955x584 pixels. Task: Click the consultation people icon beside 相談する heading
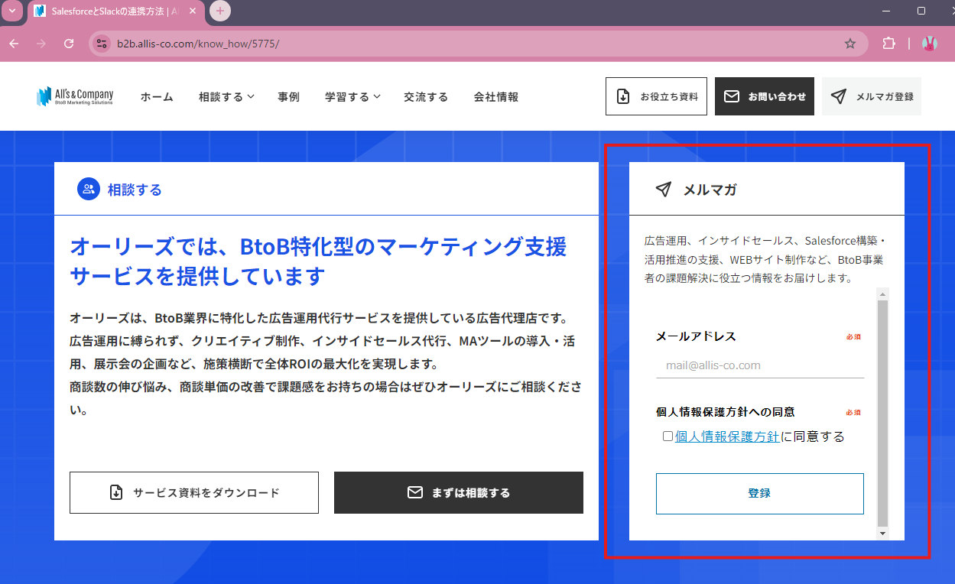pyautogui.click(x=89, y=188)
